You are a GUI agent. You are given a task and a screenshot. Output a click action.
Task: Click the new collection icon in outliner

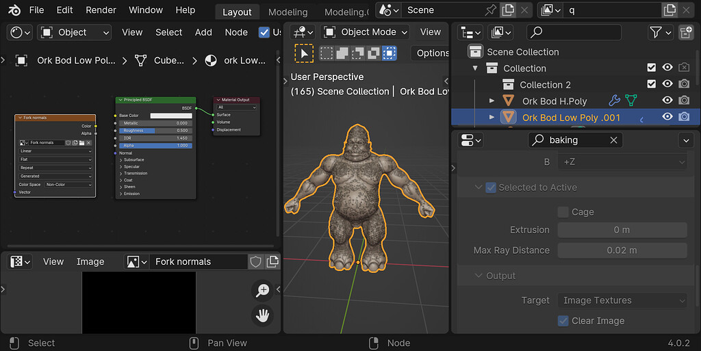[685, 32]
